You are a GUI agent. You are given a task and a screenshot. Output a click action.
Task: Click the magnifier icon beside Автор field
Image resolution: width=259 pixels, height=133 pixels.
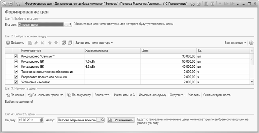103,120
